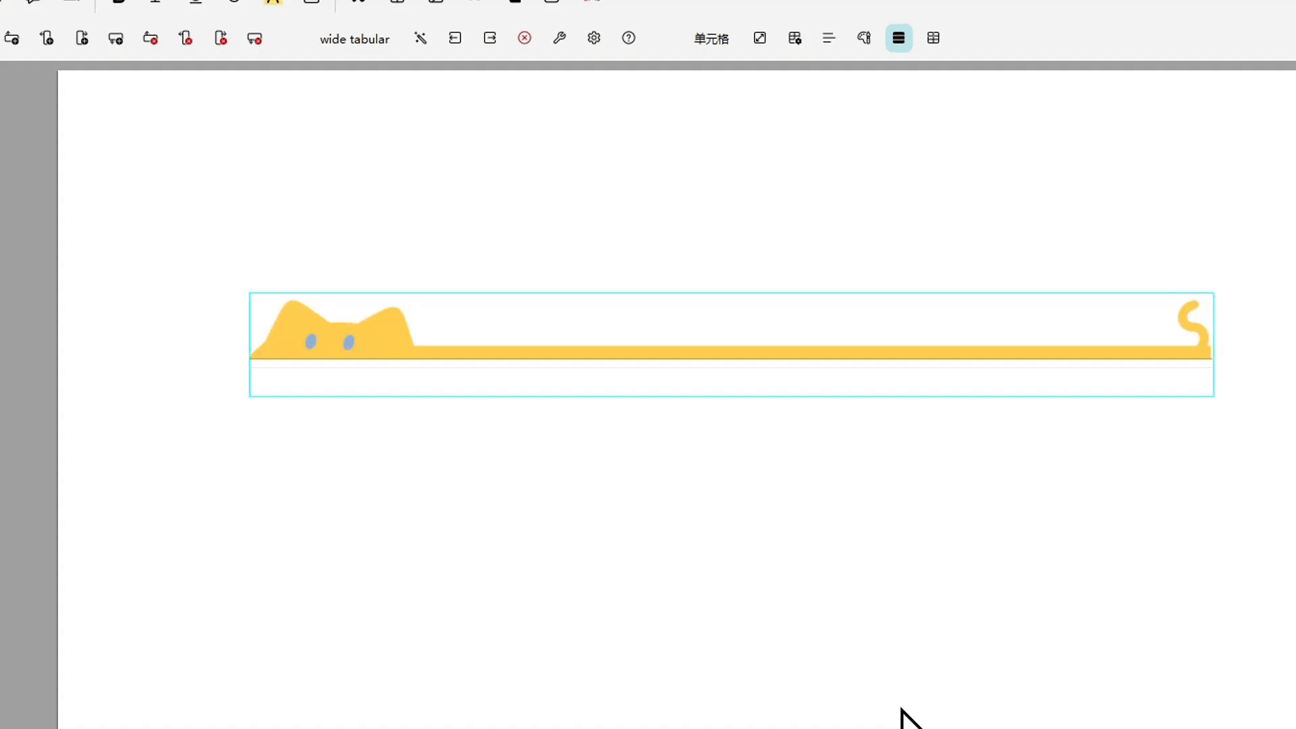
Task: Open the wrench tools icon
Action: [x=560, y=38]
